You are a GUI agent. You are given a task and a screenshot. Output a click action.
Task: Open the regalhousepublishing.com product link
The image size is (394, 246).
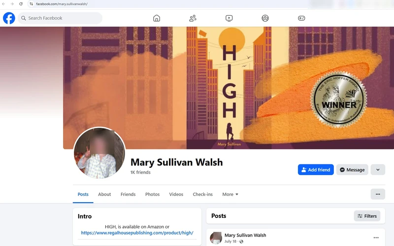(137, 233)
